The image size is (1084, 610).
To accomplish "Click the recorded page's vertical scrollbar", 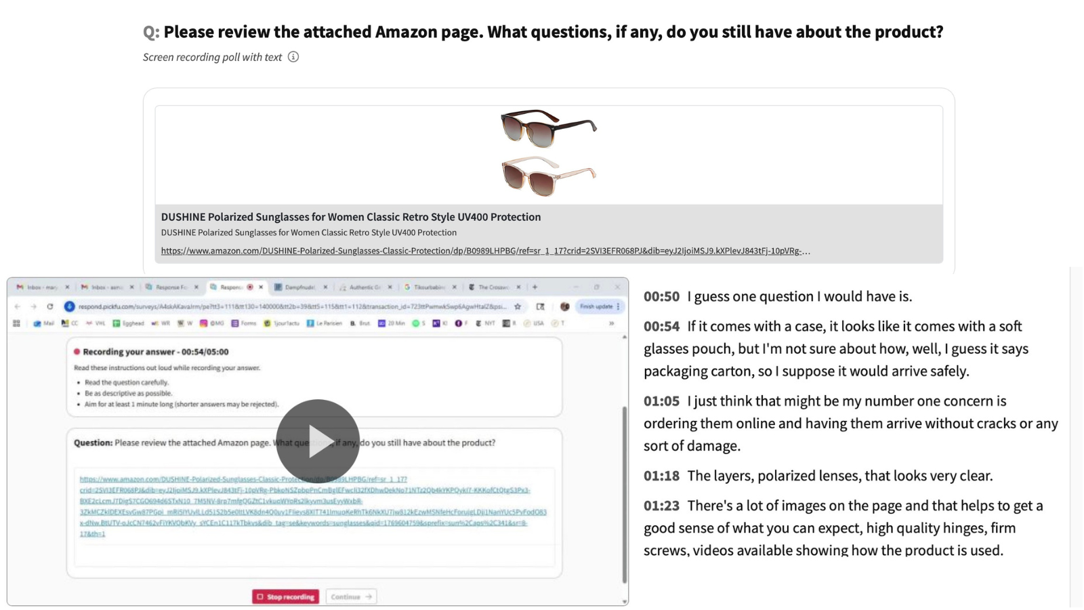I will (x=624, y=495).
